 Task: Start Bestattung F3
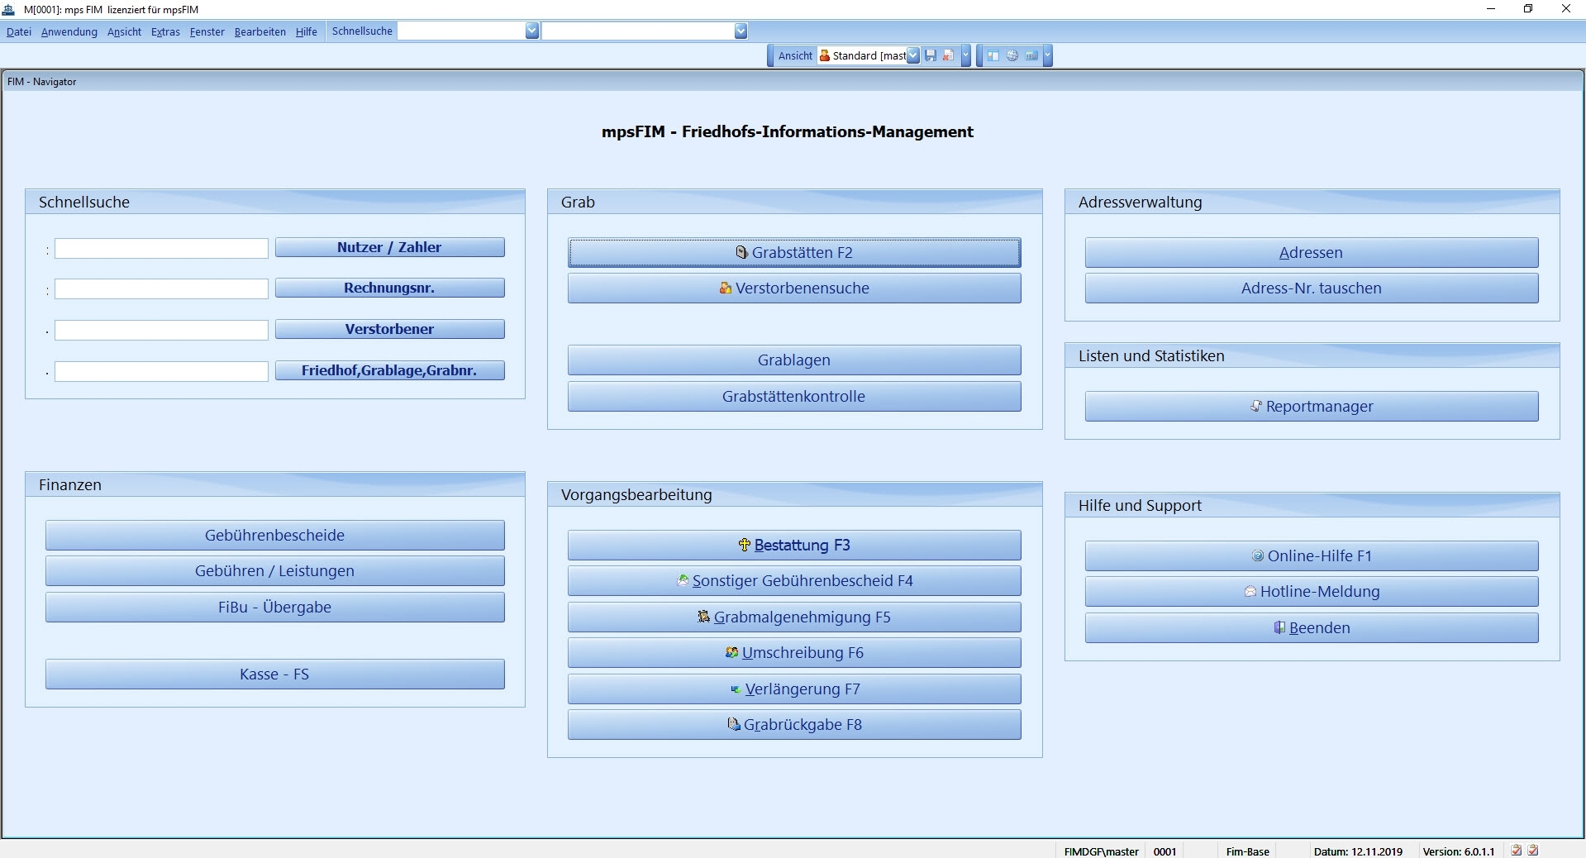(x=794, y=546)
